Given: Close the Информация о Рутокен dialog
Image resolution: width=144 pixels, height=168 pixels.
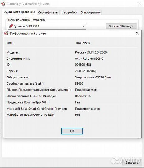Looking at the screenshot, I should click(x=137, y=33).
